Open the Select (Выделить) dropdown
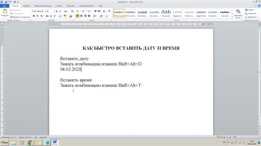The image size is (261, 146). point(252,17)
